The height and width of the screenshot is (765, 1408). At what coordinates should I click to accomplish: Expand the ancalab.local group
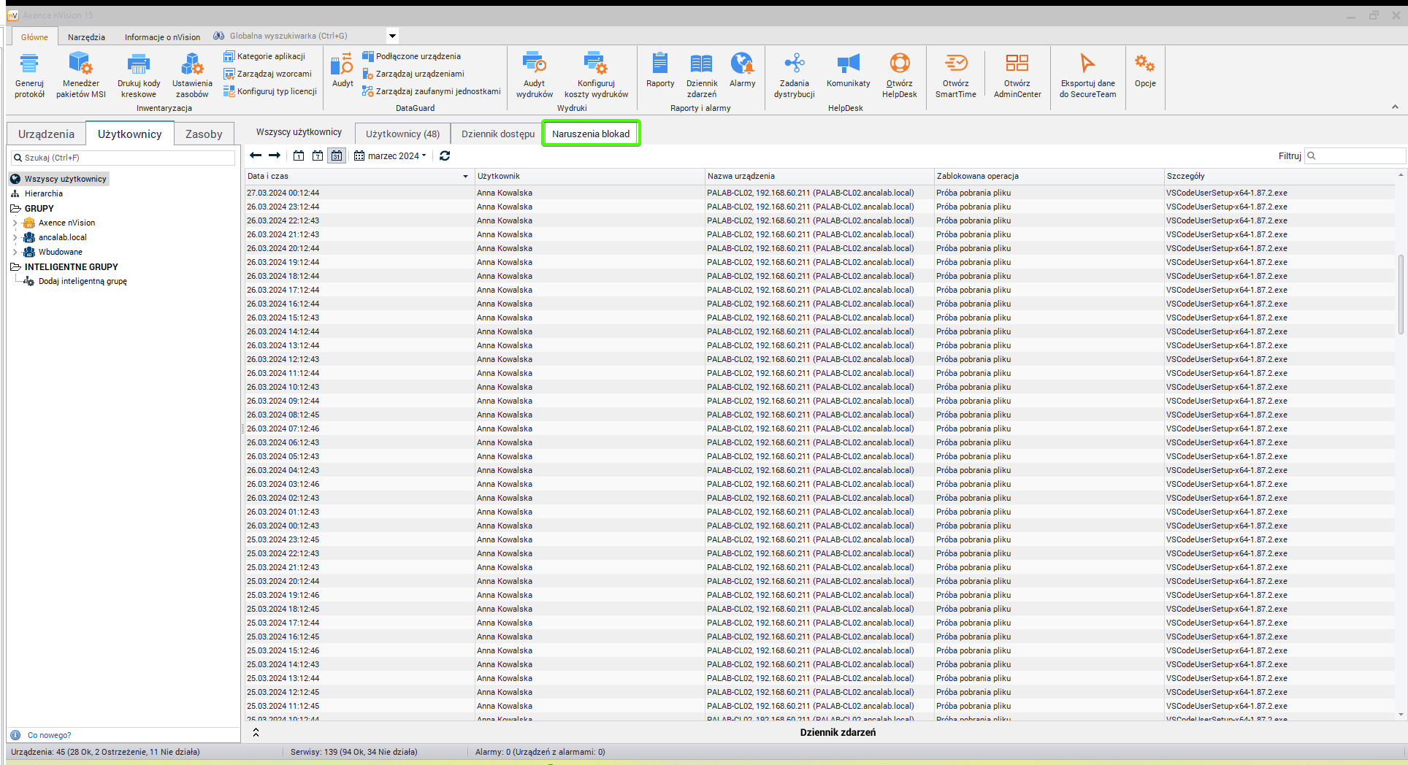click(15, 237)
